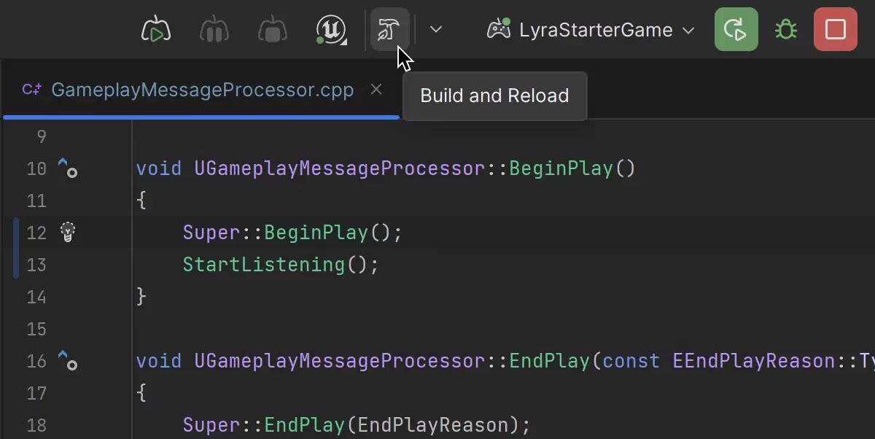Select the GameplayMessageProcessor.cpp editor tab
875x439 pixels.
click(x=202, y=90)
